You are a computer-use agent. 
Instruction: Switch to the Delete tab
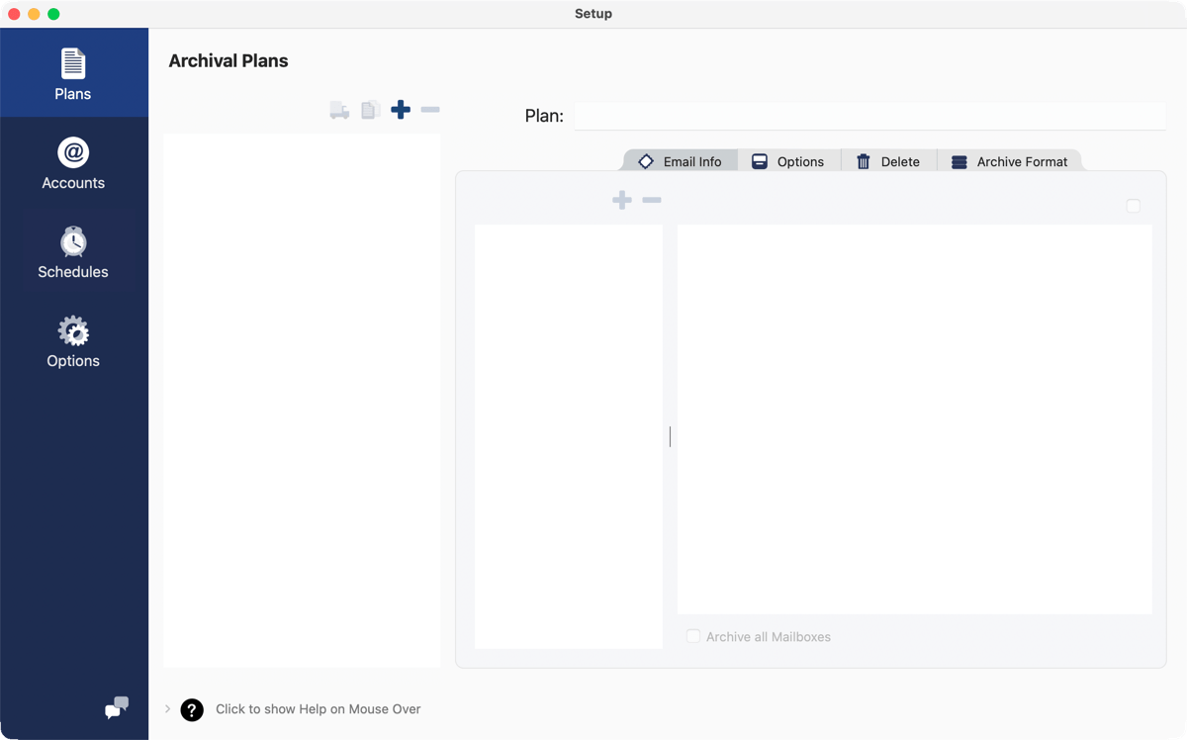tap(888, 160)
